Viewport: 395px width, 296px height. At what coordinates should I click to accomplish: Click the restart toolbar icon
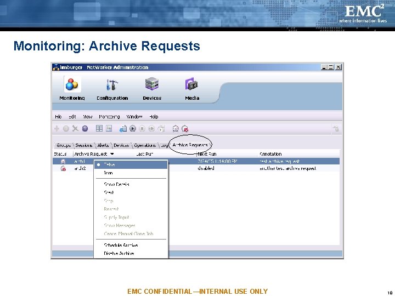(x=151, y=129)
